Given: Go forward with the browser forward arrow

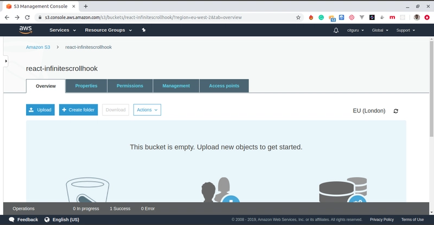Looking at the screenshot, I should pyautogui.click(x=17, y=17).
